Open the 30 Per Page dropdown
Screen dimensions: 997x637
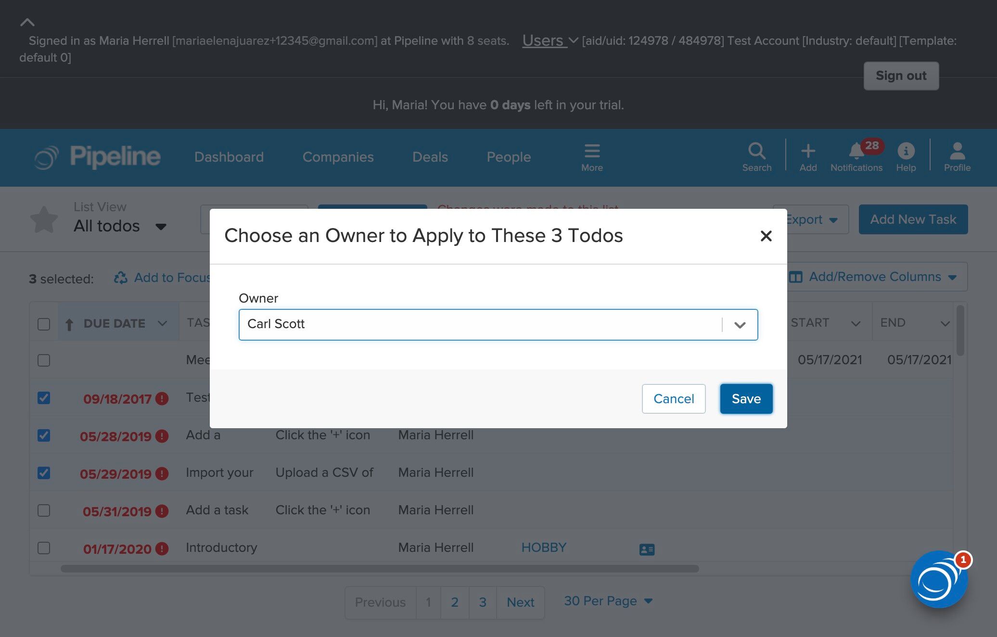pos(608,601)
